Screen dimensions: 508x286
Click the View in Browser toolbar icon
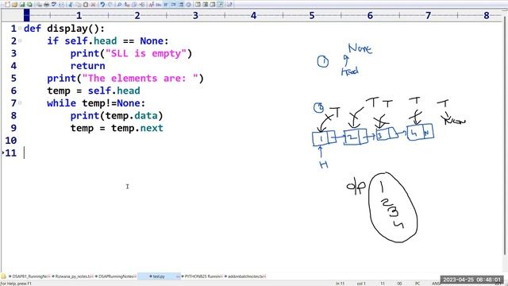[x=61, y=5]
